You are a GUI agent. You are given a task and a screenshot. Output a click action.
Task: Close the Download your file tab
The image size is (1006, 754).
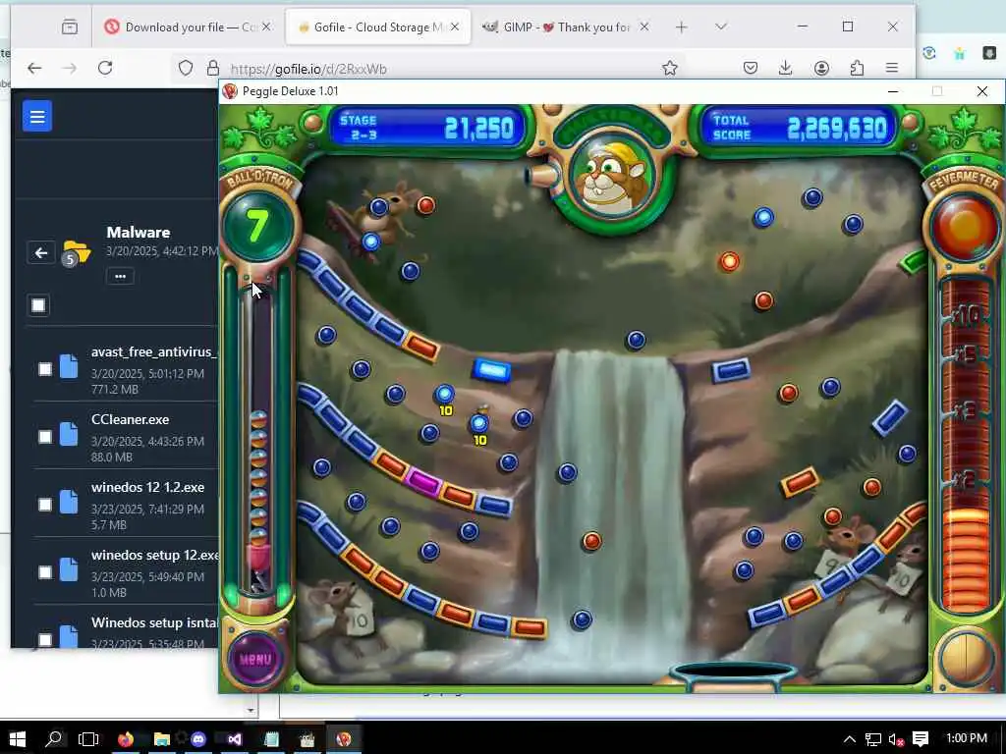[x=266, y=27]
